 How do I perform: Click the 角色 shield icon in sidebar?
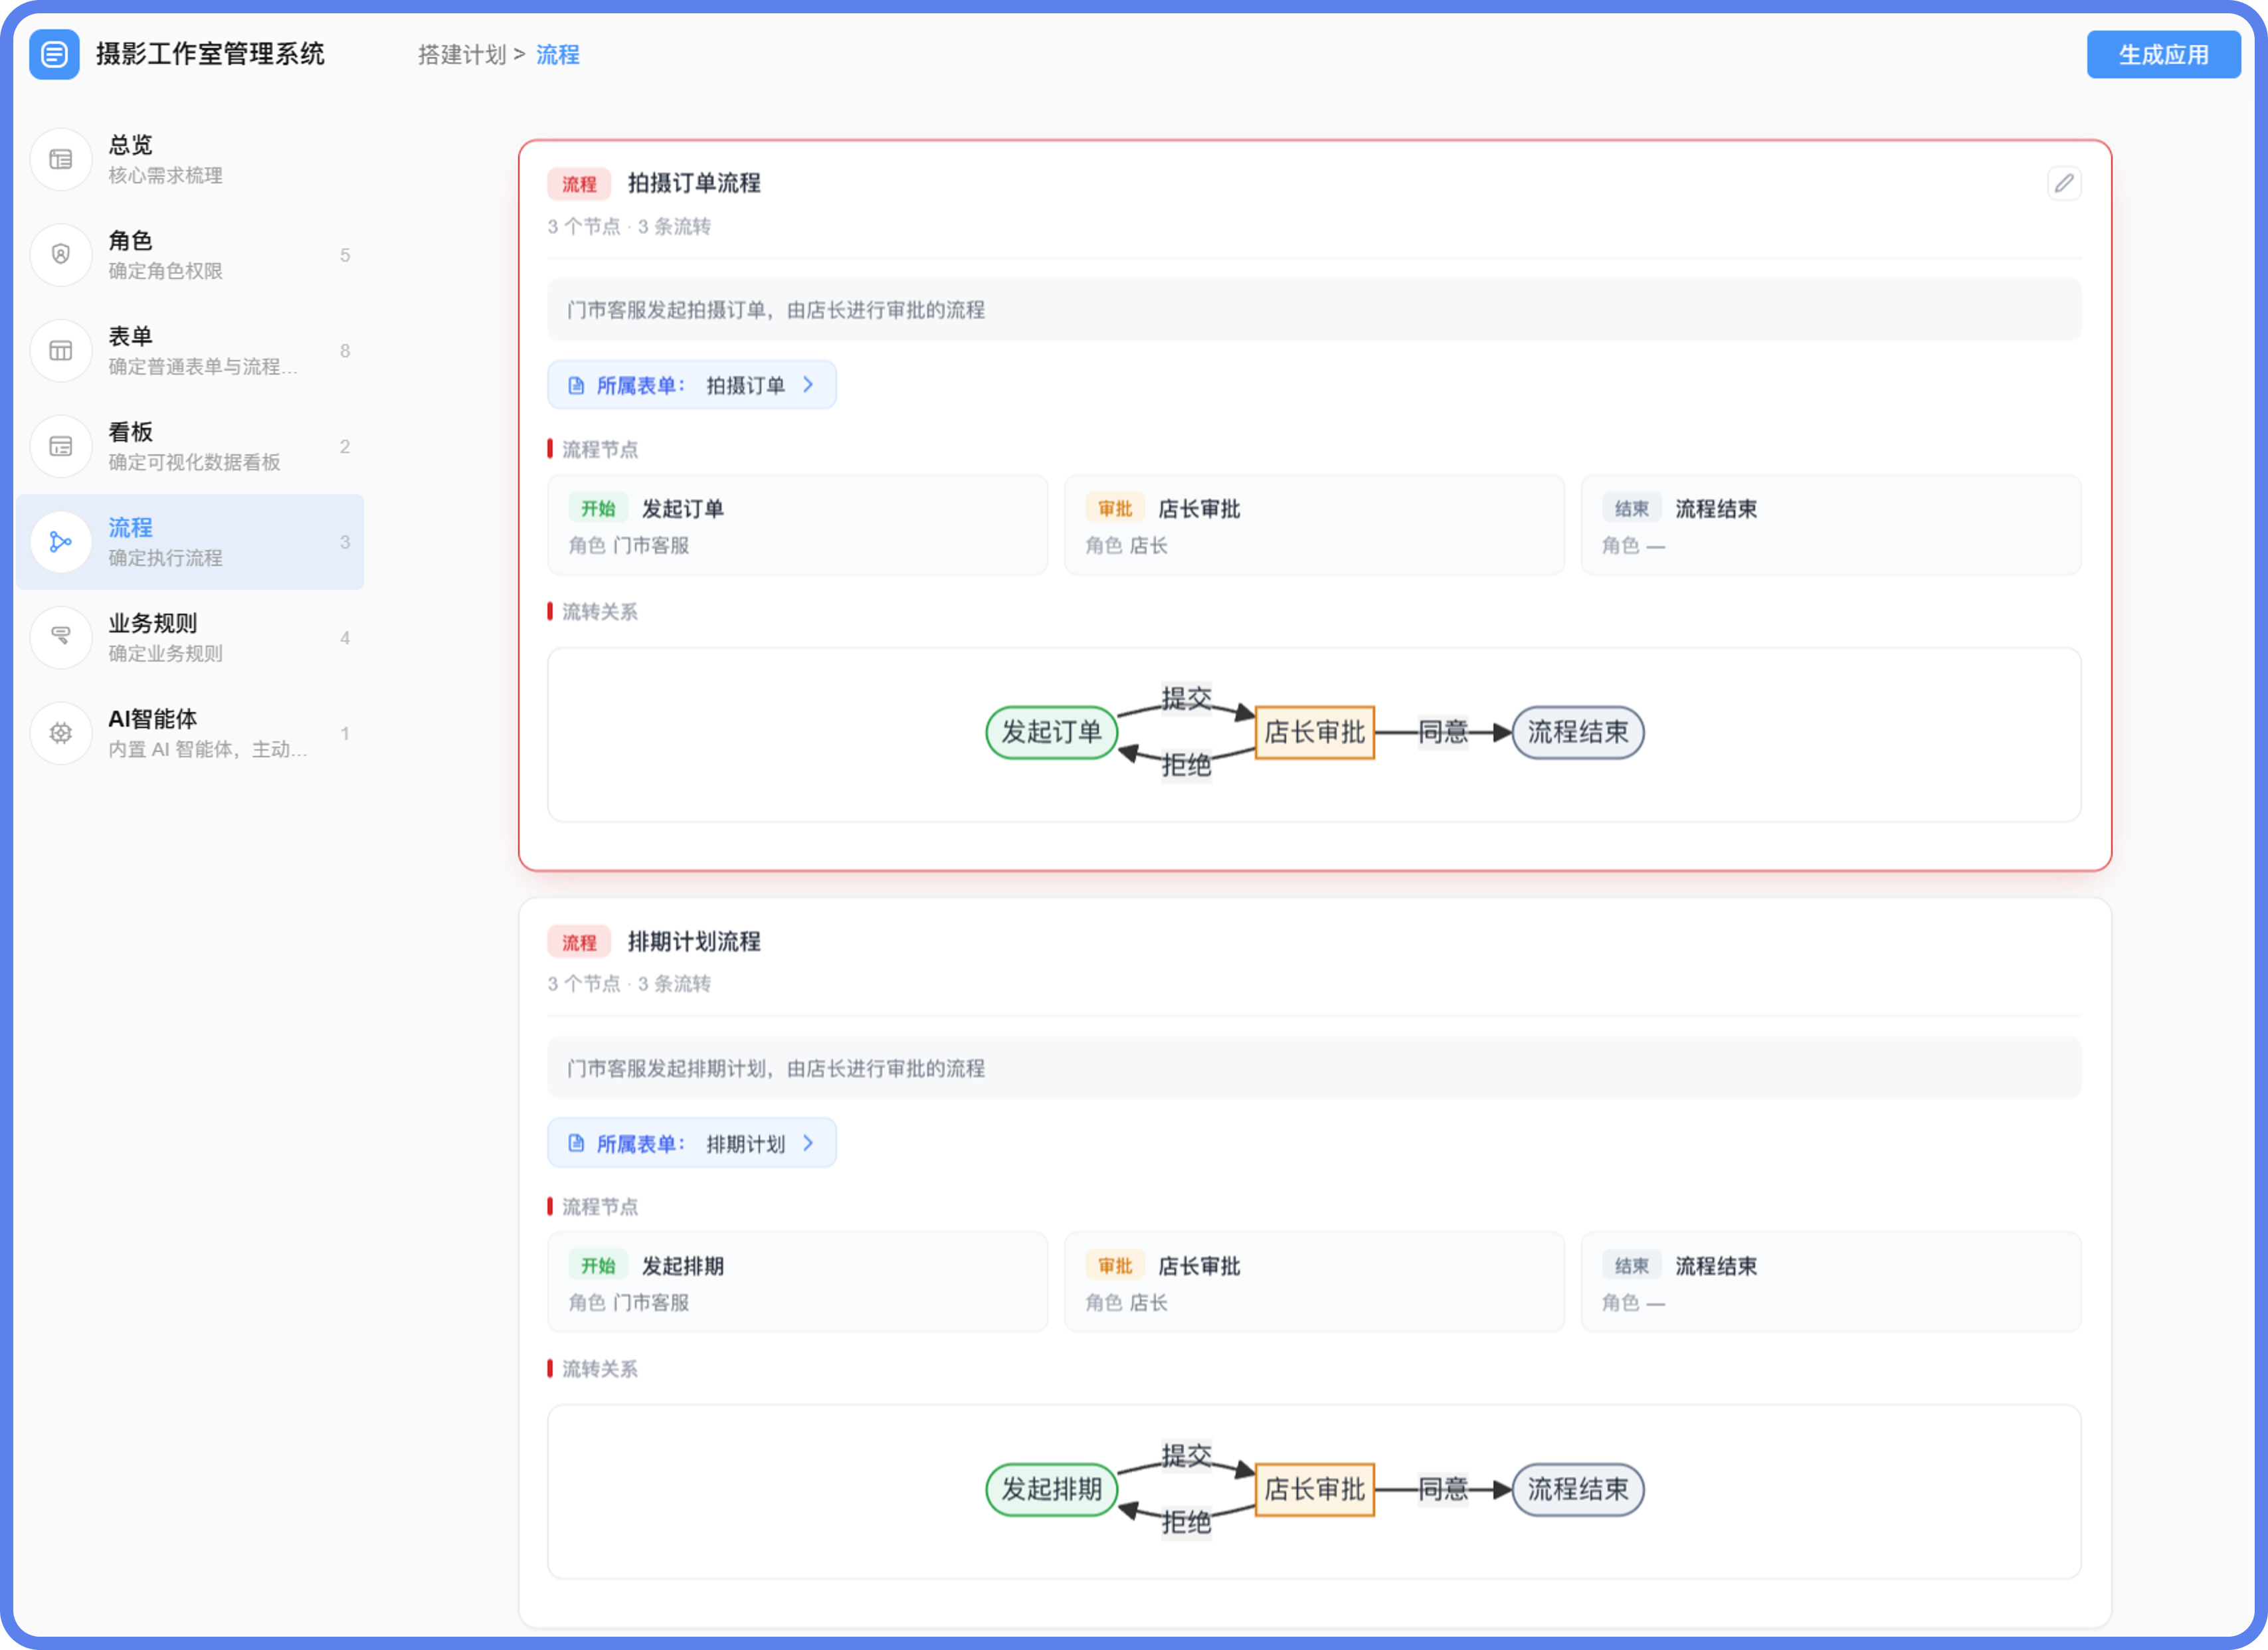pyautogui.click(x=61, y=255)
